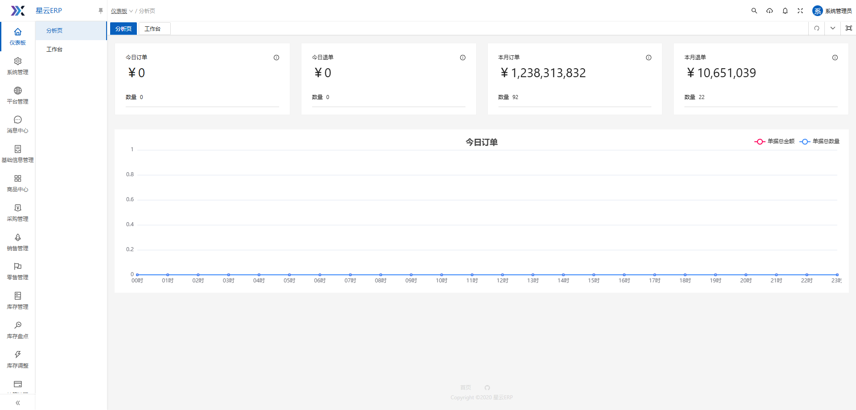Collapse the sidebar with the double chevron
Viewport: 856px width, 410px height.
click(18, 403)
